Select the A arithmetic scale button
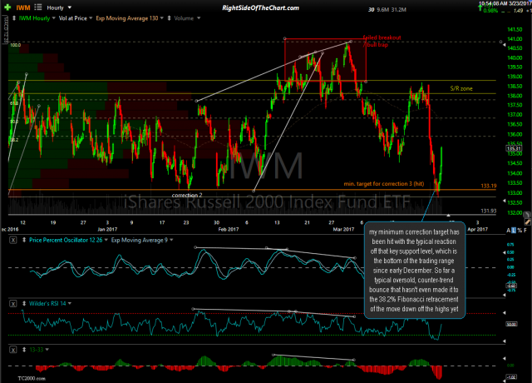Image resolution: width=532 pixels, height=383 pixels. (x=508, y=231)
